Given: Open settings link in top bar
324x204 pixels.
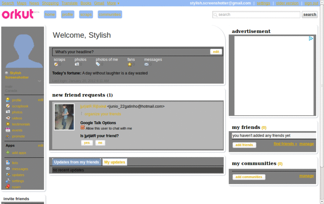Looking at the screenshot, I should pyautogui.click(x=263, y=3).
